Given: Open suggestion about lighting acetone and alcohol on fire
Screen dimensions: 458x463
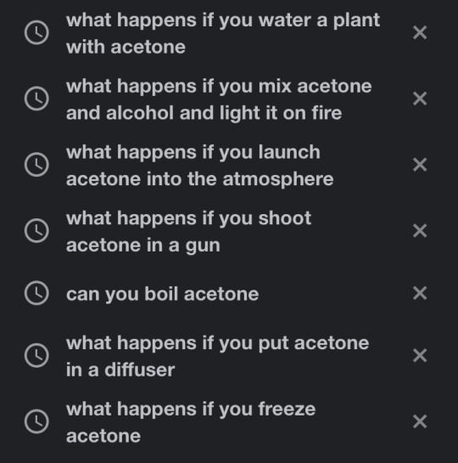Looking at the screenshot, I should 219,99.
